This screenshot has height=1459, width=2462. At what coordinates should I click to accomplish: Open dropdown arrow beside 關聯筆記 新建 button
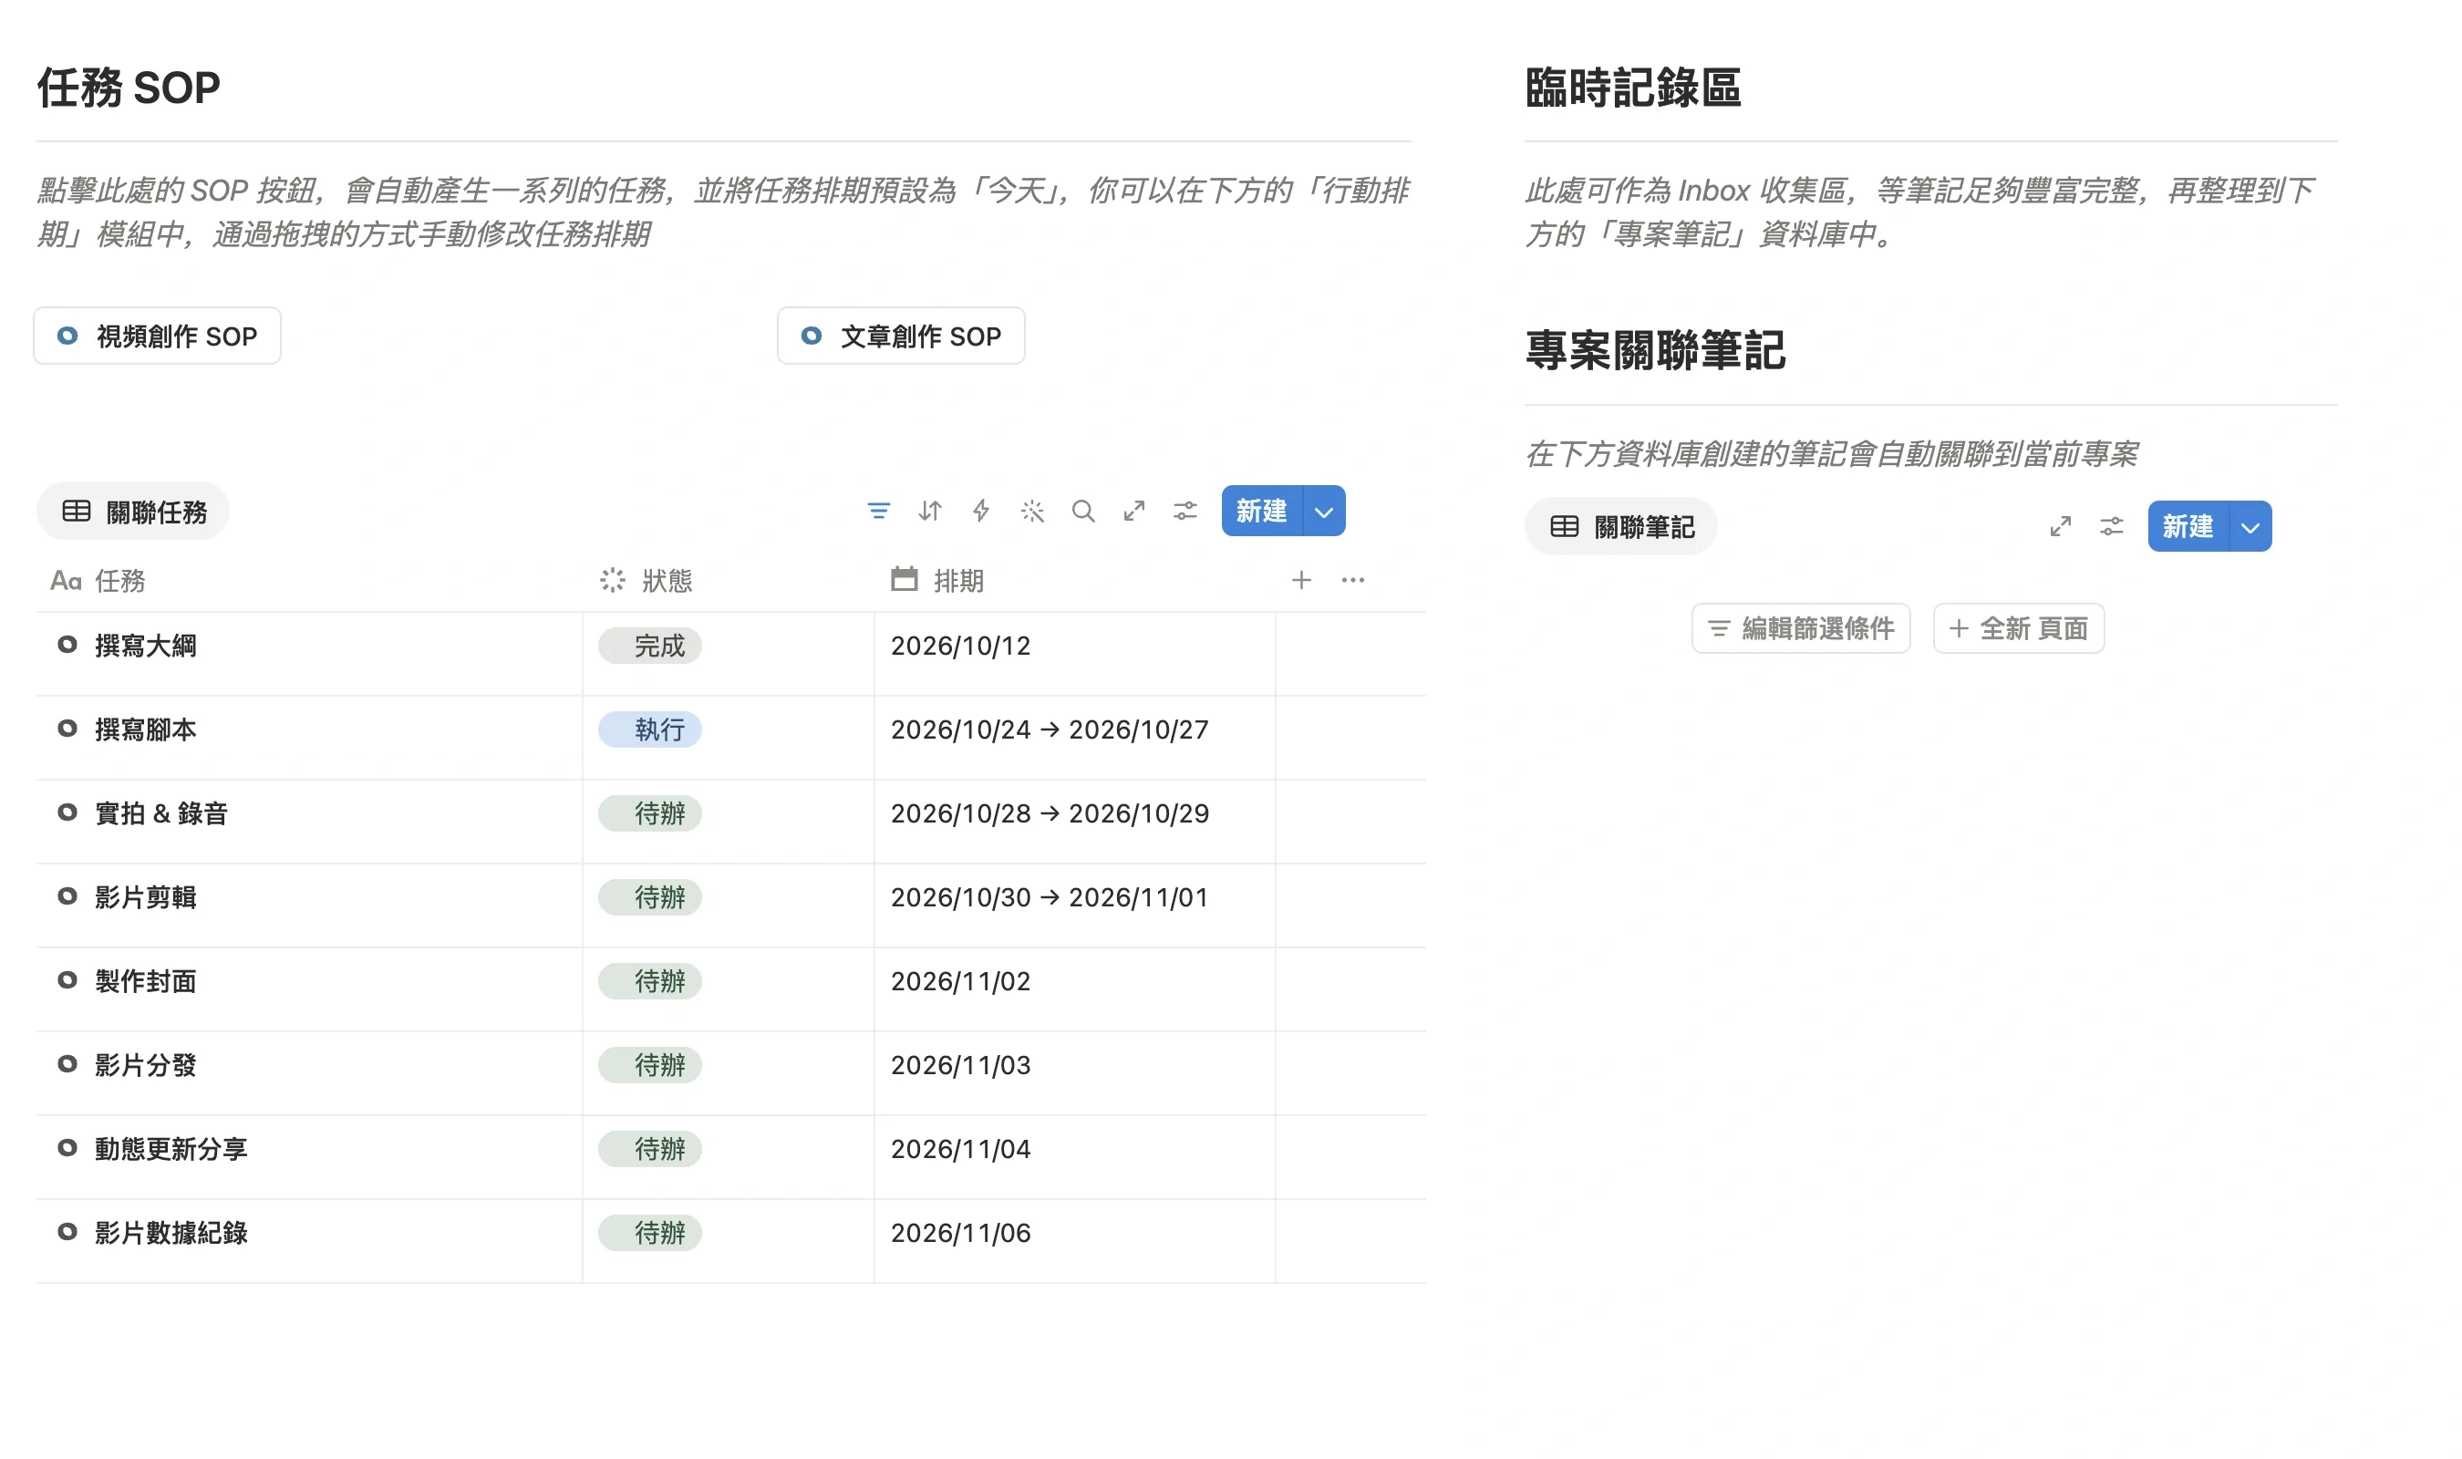[2250, 527]
